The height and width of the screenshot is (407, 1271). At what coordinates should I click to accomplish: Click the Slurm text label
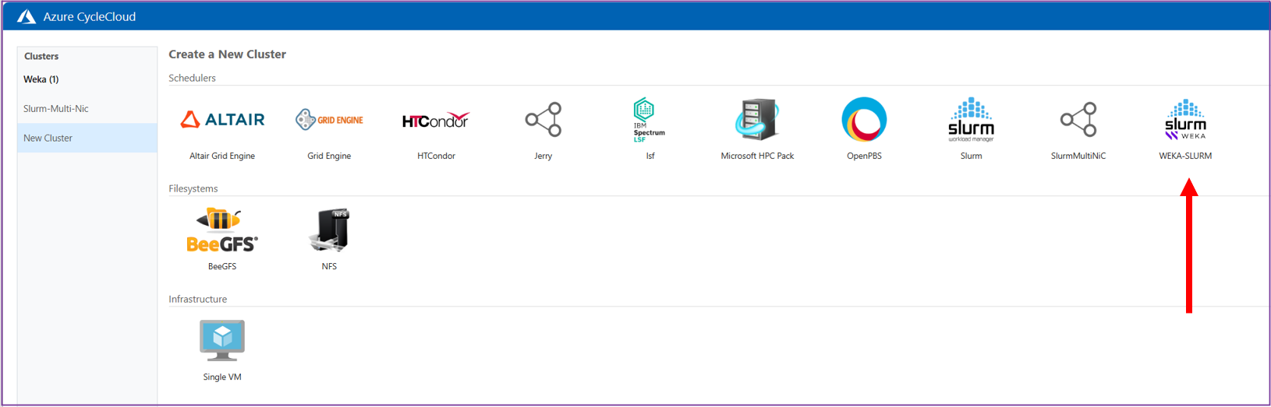click(x=971, y=156)
